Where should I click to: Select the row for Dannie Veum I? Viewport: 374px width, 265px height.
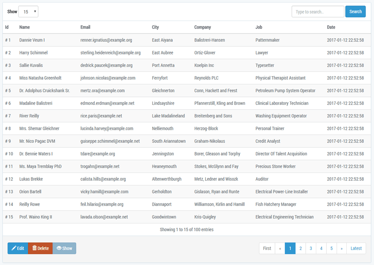187,40
